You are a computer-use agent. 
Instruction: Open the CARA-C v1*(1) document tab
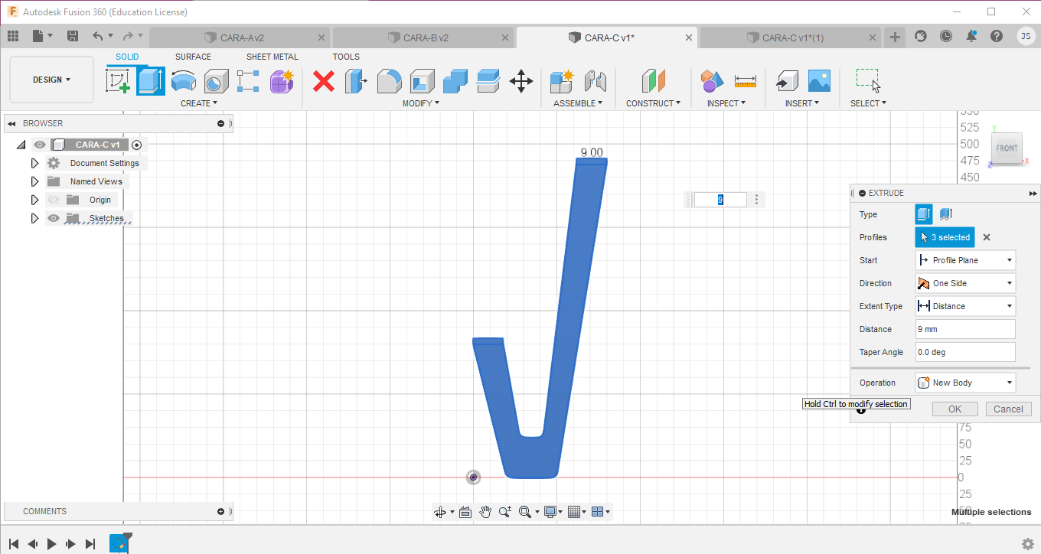[x=791, y=37]
